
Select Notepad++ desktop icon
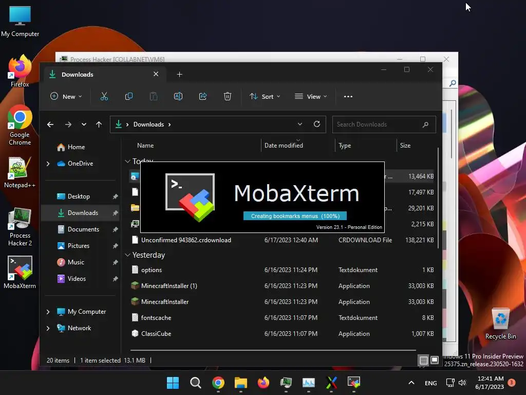pyautogui.click(x=20, y=173)
